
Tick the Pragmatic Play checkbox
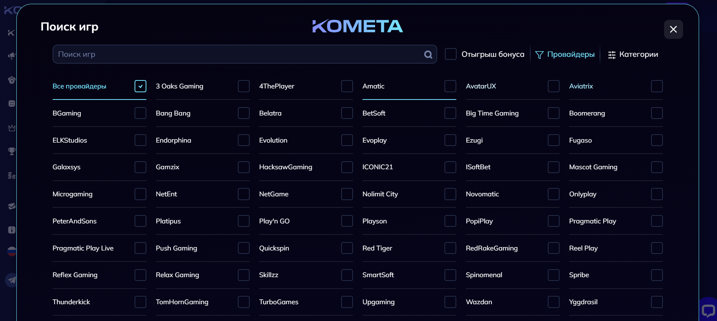[657, 221]
